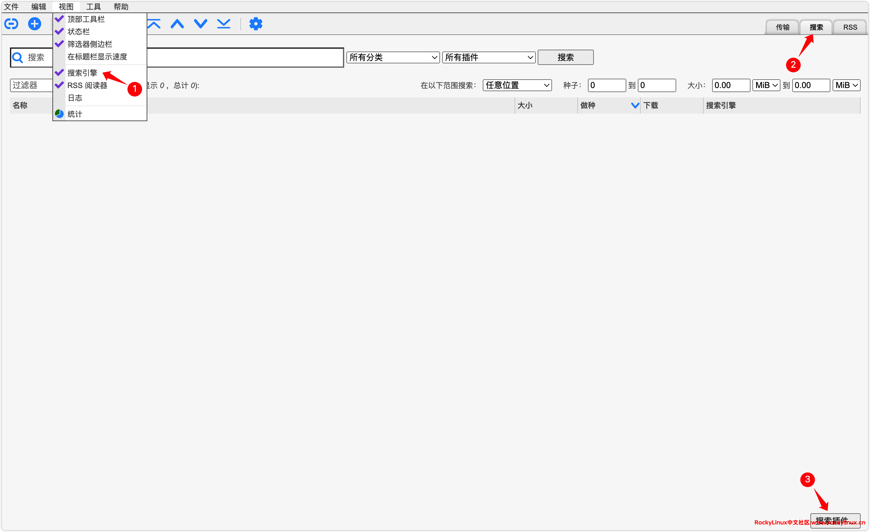Sort results by 做种 column header
The width and height of the screenshot is (870, 532).
click(x=588, y=105)
